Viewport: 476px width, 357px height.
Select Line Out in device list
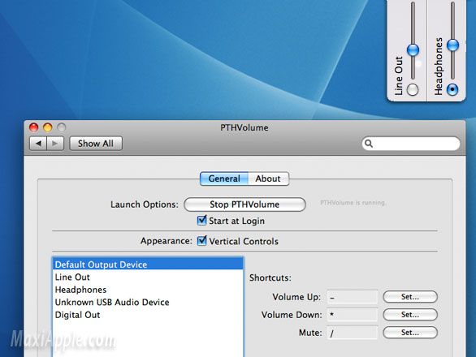coord(148,277)
